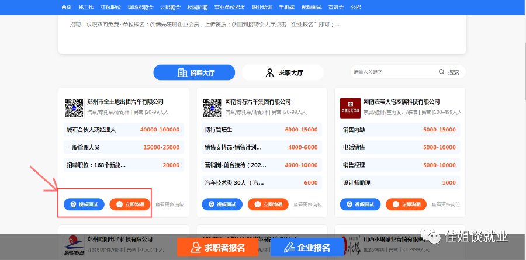The width and height of the screenshot is (526, 260).
Task: Switch to 求职大厅 tab
Action: [x=283, y=72]
